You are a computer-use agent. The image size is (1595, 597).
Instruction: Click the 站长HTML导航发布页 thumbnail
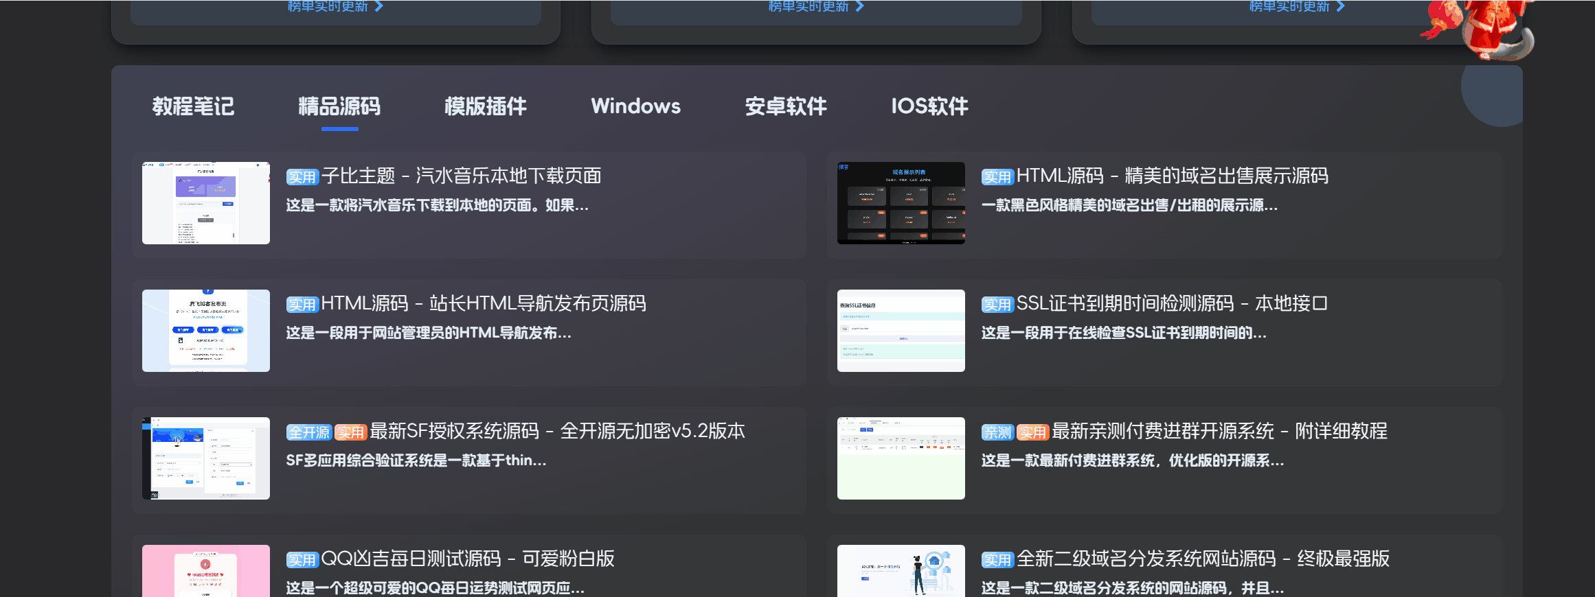(206, 331)
